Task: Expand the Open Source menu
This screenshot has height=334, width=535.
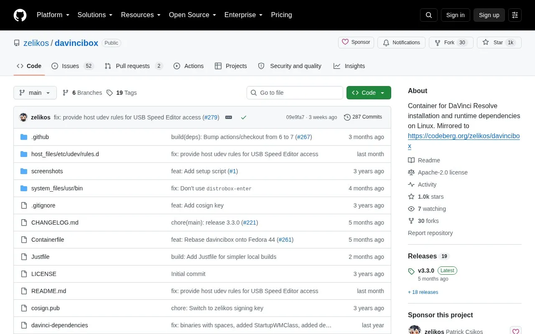Action: 192,15
